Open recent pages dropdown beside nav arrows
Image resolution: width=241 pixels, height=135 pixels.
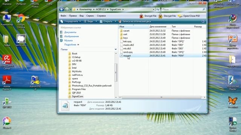71,10
